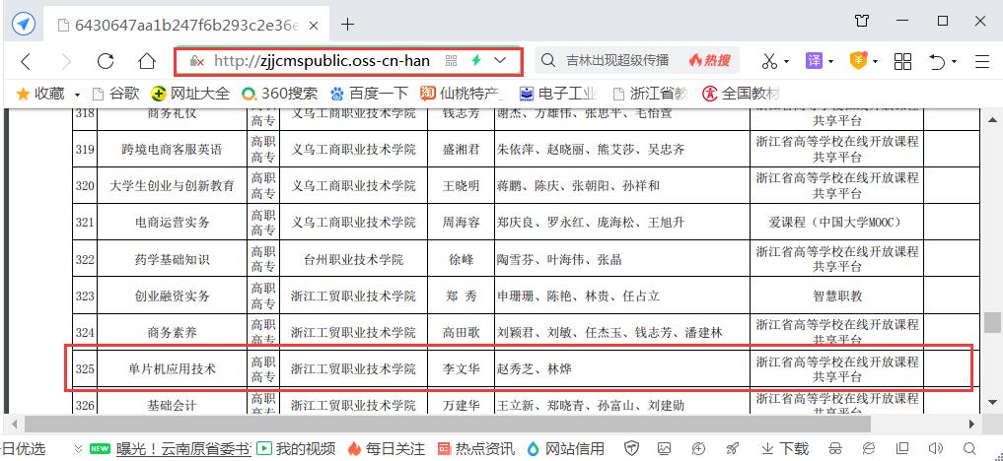Image resolution: width=1003 pixels, height=461 pixels.
Task: Open the 浙江省教 bookmark
Action: [x=650, y=94]
